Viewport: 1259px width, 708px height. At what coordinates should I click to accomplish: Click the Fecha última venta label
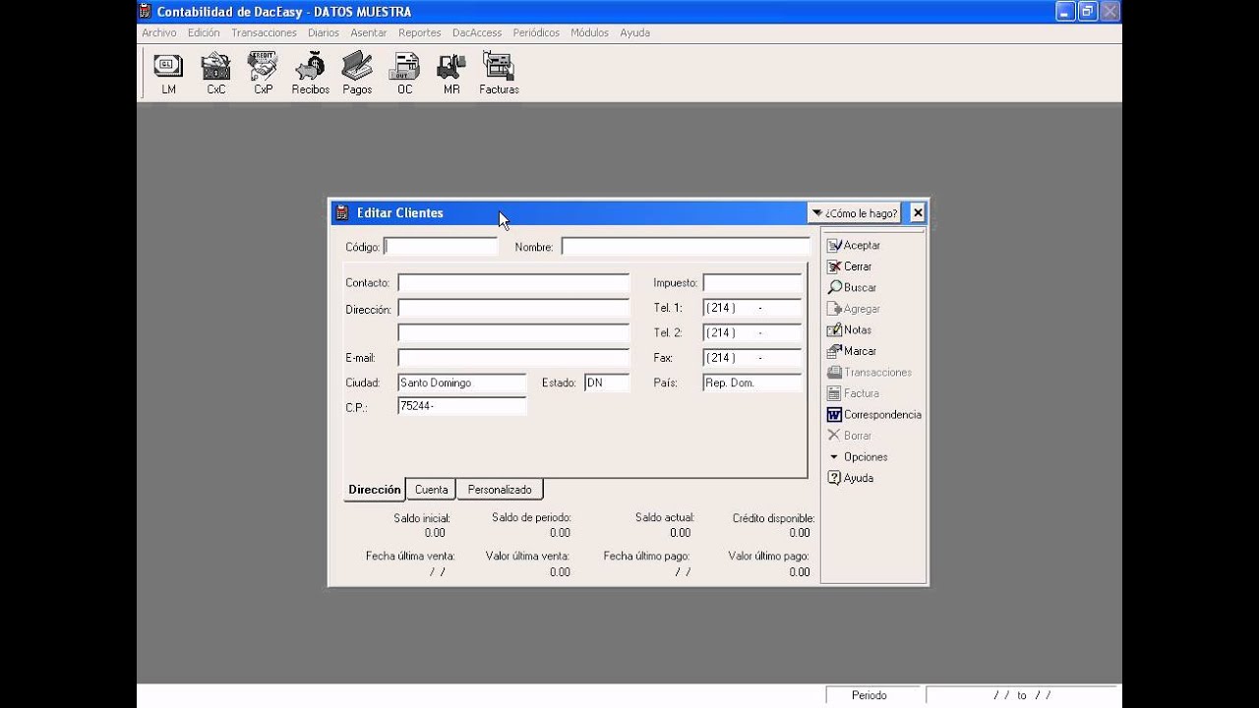(x=410, y=556)
